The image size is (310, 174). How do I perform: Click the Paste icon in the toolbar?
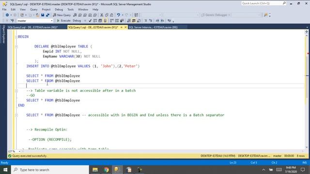point(111,15)
